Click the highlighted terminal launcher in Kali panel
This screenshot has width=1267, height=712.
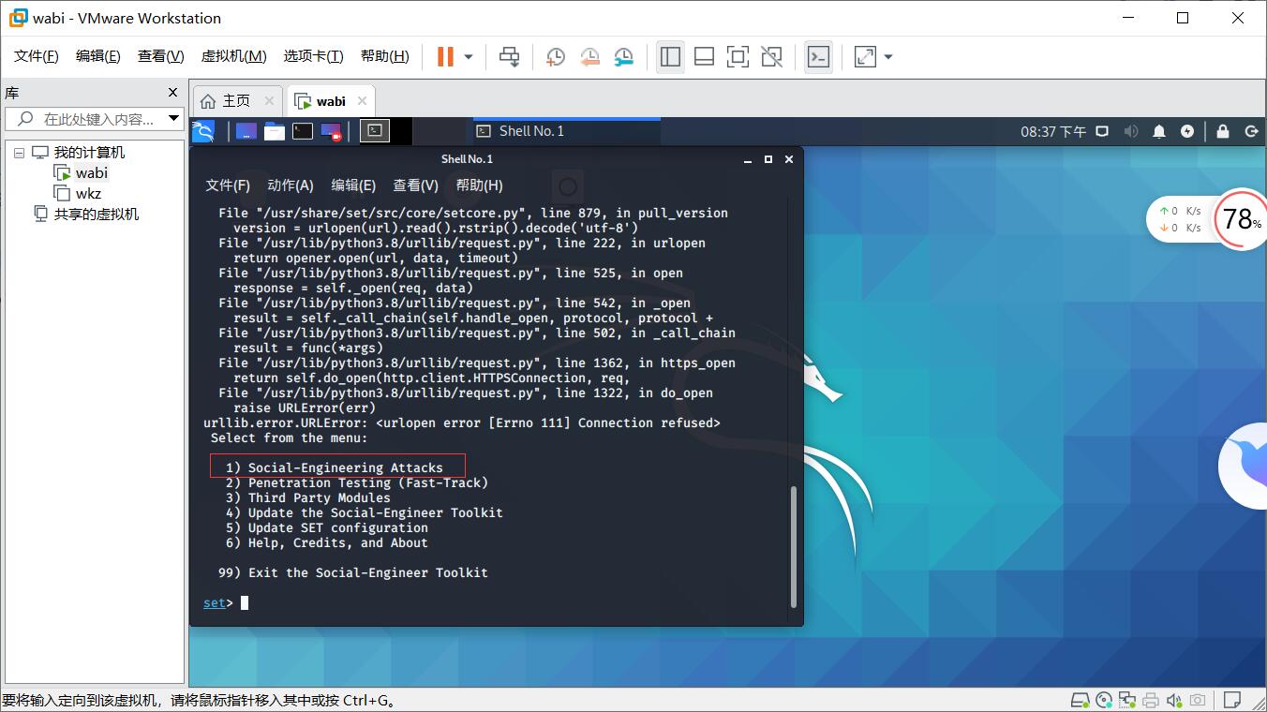(x=374, y=131)
